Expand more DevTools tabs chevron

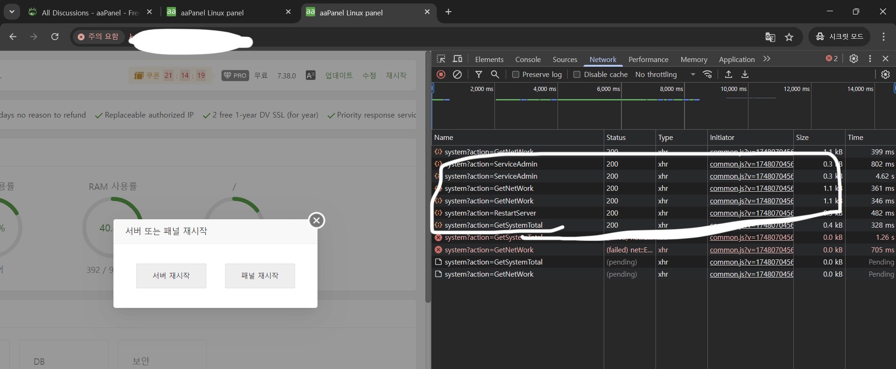767,59
